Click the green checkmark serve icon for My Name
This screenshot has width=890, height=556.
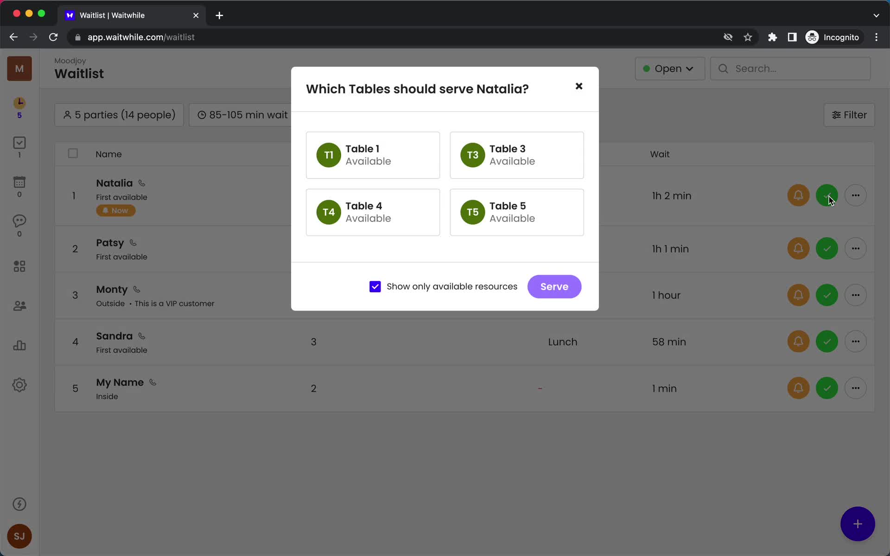(827, 388)
